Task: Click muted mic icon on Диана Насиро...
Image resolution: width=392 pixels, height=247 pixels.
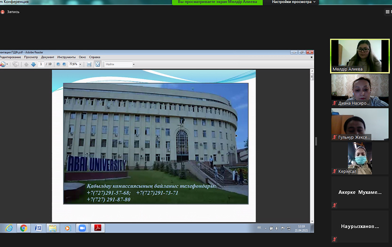Action: (335, 103)
